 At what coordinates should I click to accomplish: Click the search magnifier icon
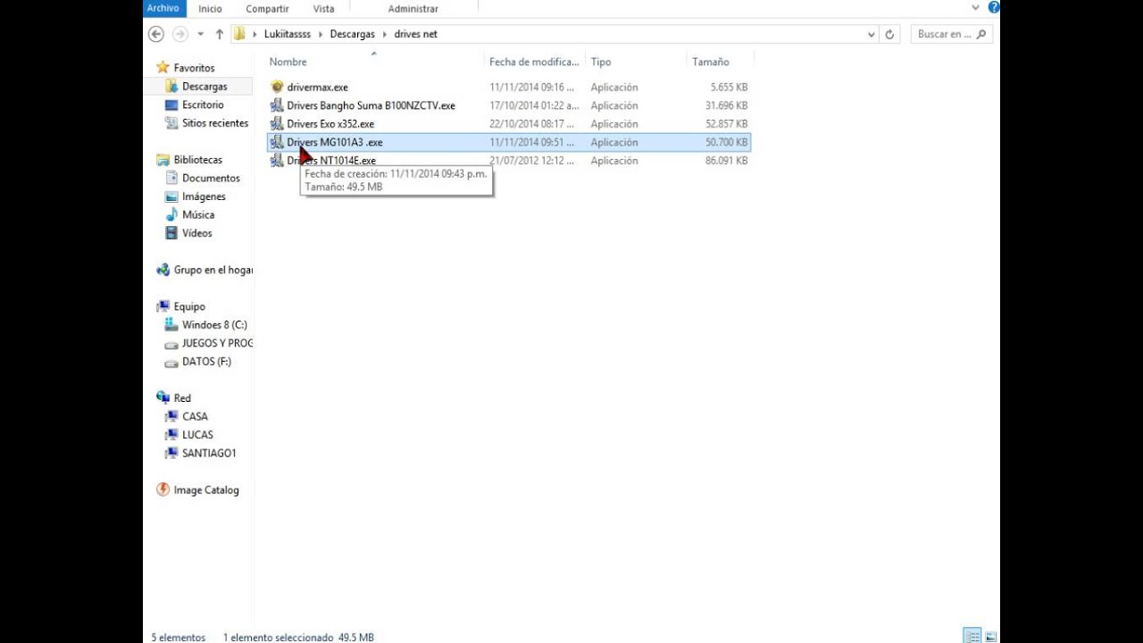[982, 34]
